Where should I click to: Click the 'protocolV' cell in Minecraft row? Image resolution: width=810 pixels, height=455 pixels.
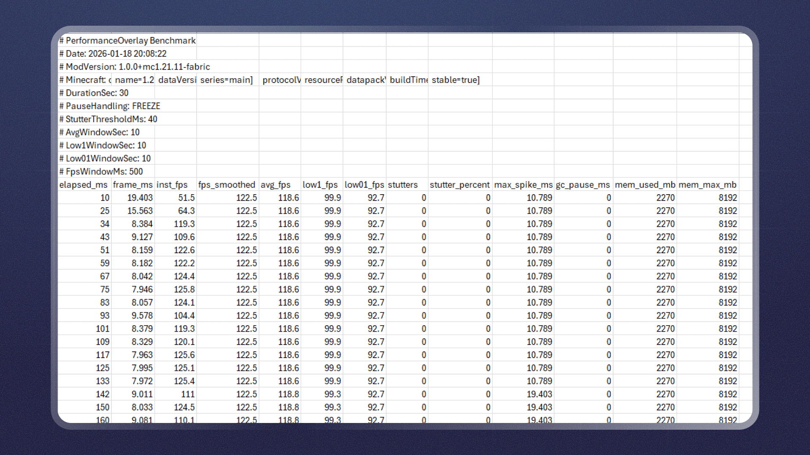click(281, 80)
